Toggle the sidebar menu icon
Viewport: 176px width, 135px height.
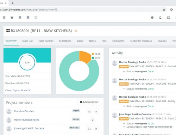tap(4, 18)
